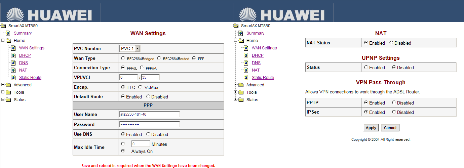Open the PVC Number dropdown
The width and height of the screenshot is (464, 168).
point(137,48)
